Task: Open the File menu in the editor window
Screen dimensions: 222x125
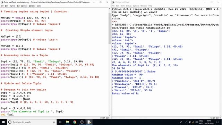Action: (x=2, y=6)
